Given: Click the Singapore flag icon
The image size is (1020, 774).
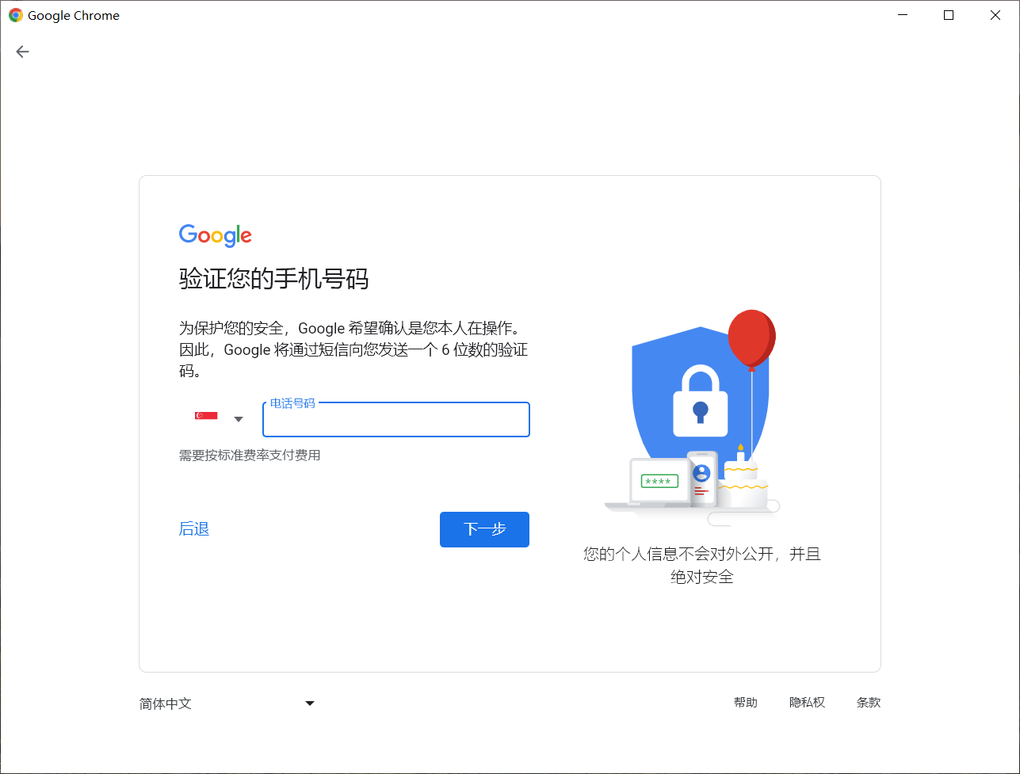Looking at the screenshot, I should (x=206, y=415).
